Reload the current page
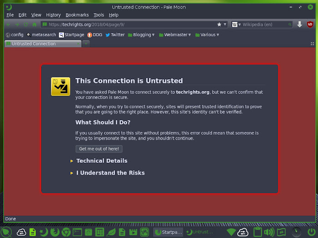The height and width of the screenshot is (238, 318). (26, 24)
